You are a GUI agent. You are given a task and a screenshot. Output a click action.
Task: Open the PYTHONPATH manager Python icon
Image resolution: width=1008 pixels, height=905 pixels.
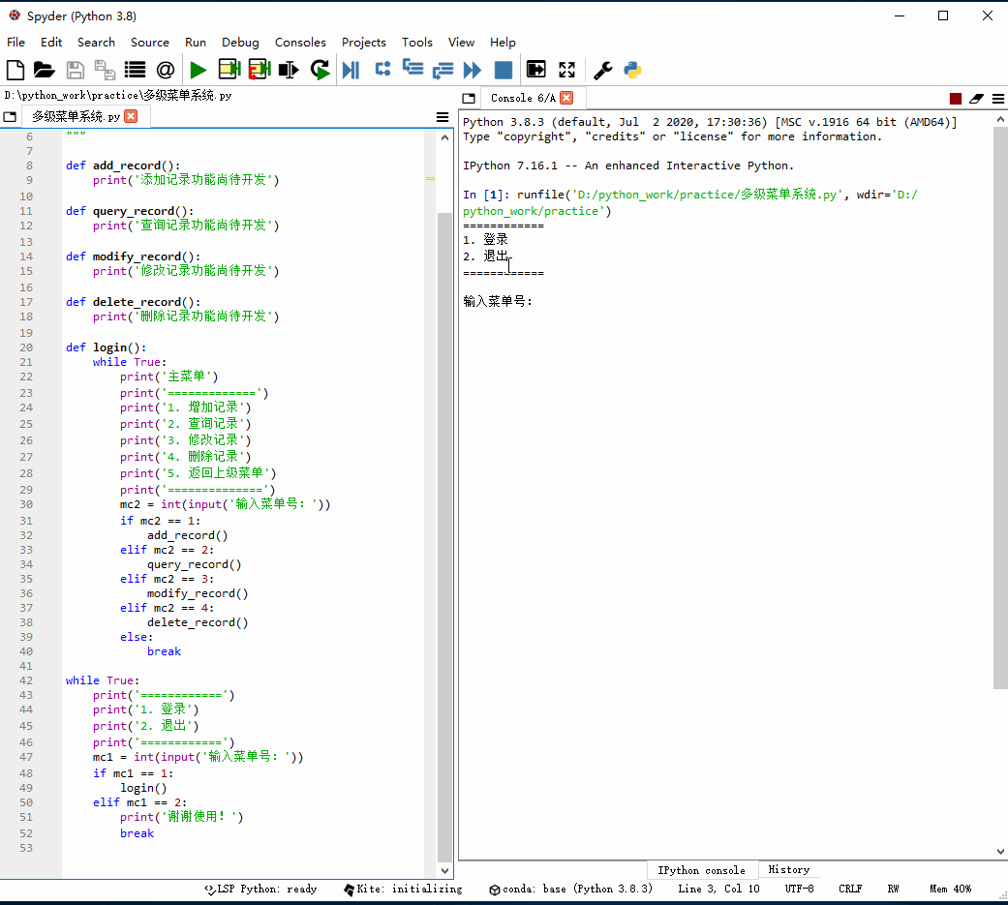633,70
